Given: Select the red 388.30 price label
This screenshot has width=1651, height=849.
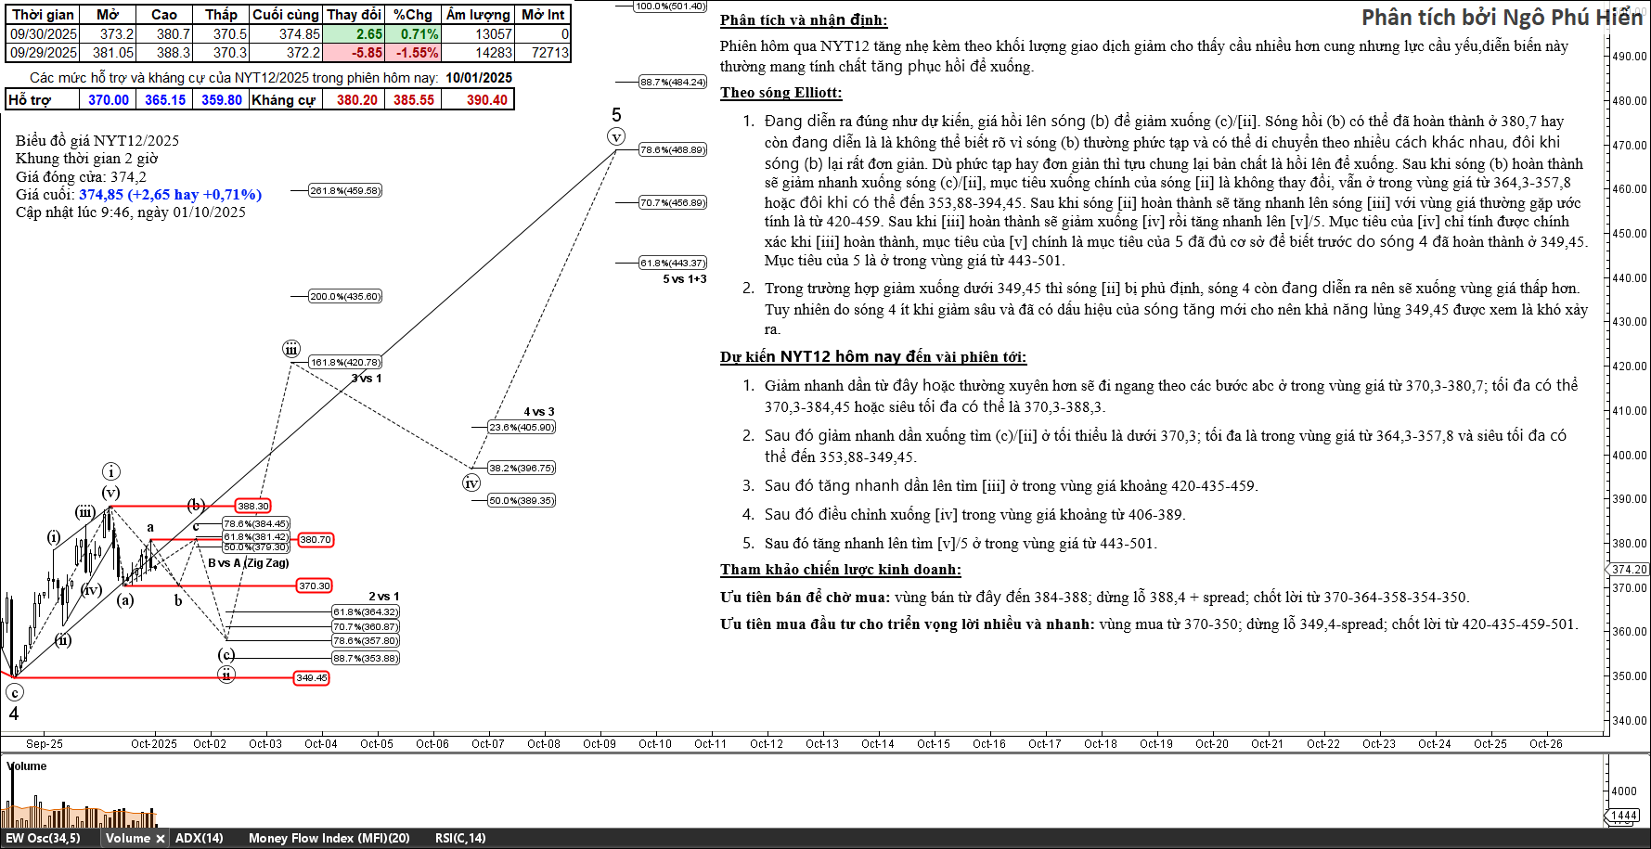Looking at the screenshot, I should point(252,507).
